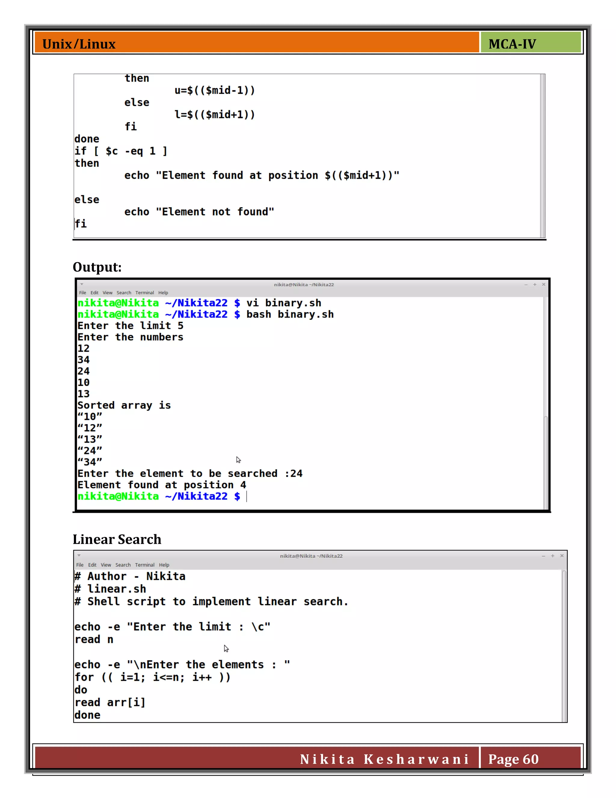616x798 pixels.
Task: Click the 'read arr[i]' code line
Action: coord(110,702)
